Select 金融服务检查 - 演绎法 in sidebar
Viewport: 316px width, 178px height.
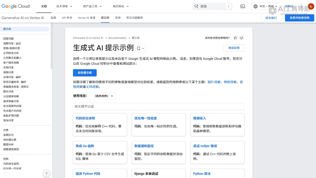pos(16,87)
